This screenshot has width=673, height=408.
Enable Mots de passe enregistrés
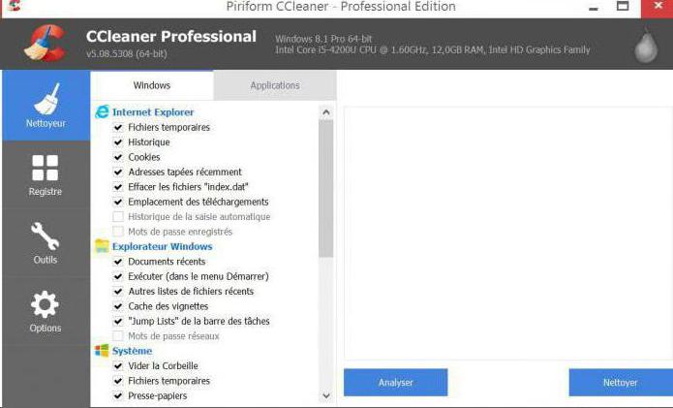118,232
